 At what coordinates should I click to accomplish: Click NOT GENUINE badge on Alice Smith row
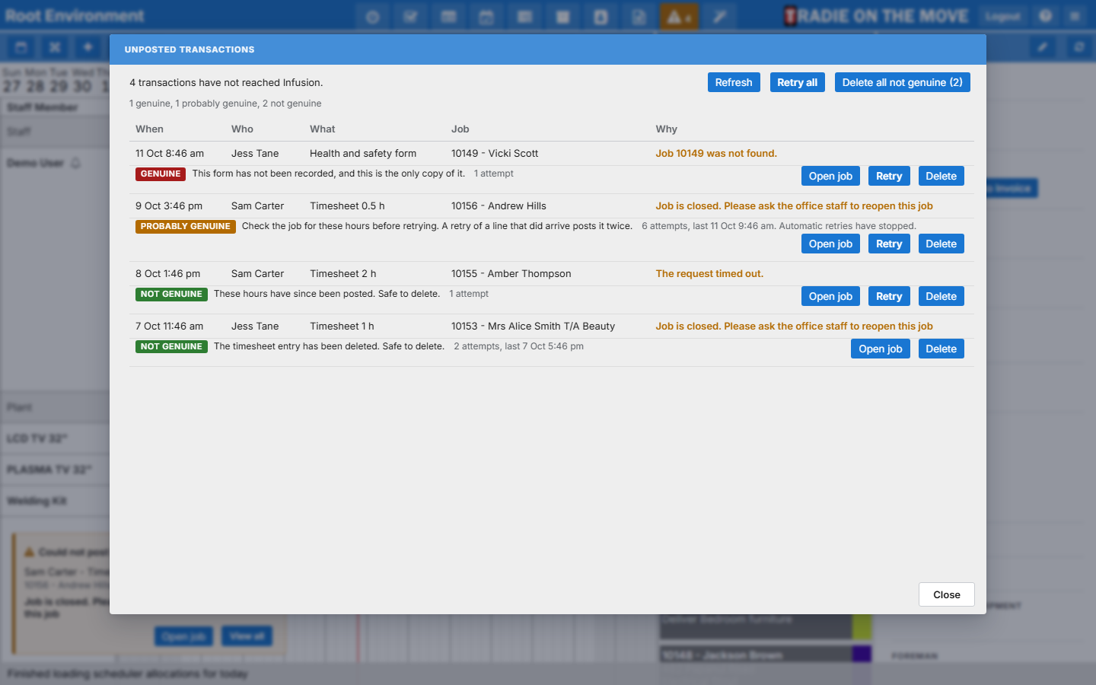tap(171, 346)
